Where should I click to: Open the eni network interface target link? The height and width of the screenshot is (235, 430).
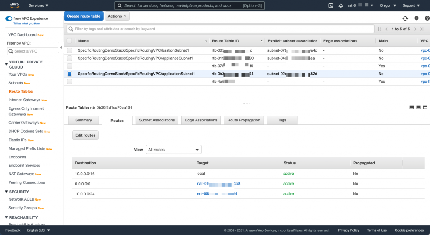point(217,193)
